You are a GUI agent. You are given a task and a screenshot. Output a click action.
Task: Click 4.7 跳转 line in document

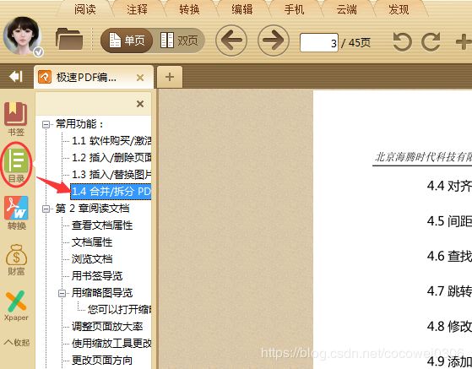pos(449,291)
